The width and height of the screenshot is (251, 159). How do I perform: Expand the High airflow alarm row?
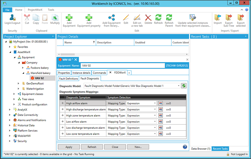point(62,103)
